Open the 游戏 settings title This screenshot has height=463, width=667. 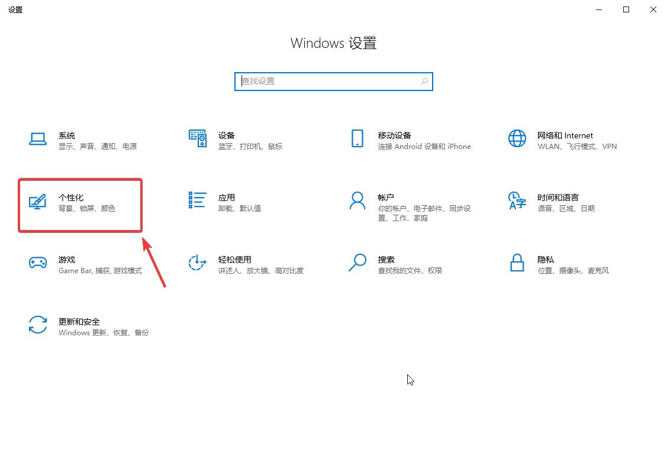67,260
